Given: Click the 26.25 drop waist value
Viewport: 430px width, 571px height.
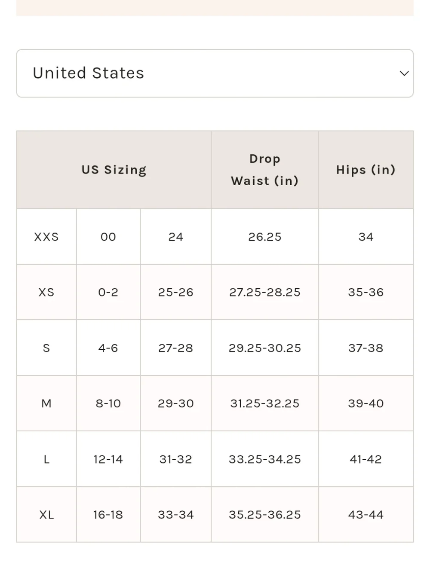Looking at the screenshot, I should pyautogui.click(x=264, y=237).
